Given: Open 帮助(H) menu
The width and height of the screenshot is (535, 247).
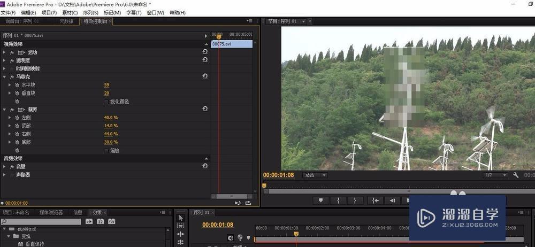Looking at the screenshot, I should [x=178, y=13].
